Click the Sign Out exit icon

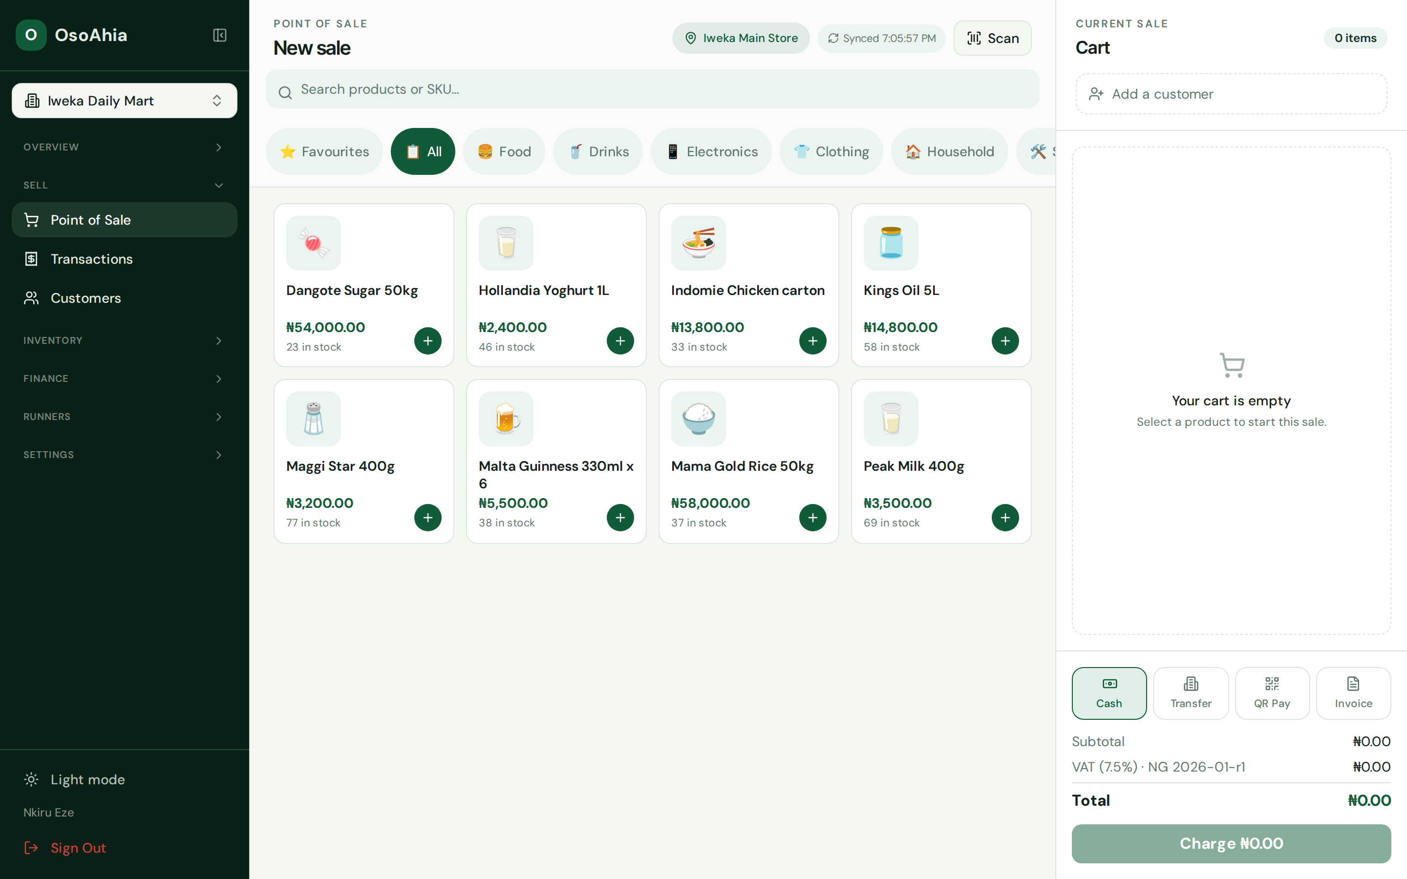31,848
